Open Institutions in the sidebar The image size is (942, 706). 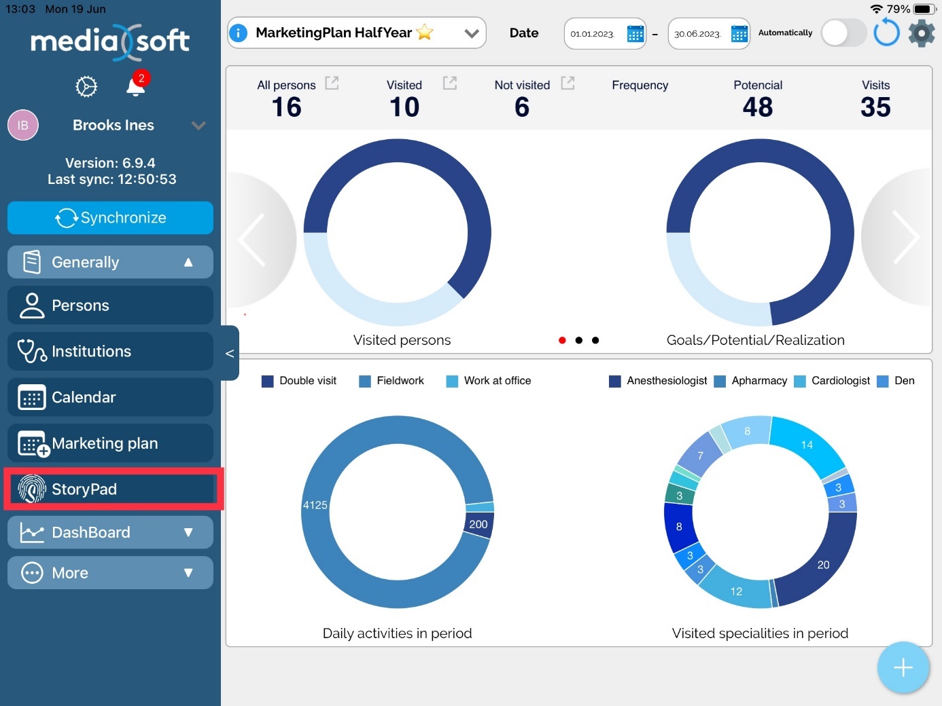click(x=110, y=351)
